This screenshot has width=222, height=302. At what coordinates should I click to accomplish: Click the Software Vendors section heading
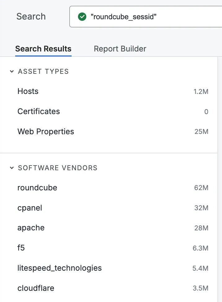(58, 168)
